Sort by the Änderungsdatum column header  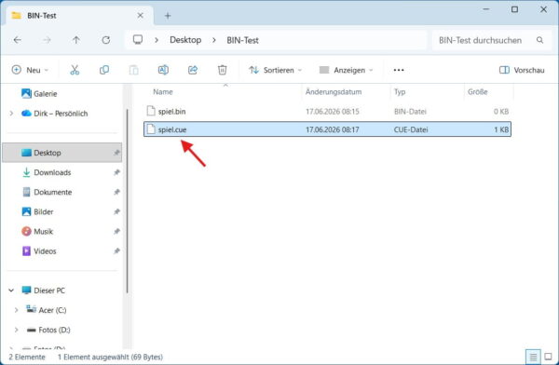(334, 92)
